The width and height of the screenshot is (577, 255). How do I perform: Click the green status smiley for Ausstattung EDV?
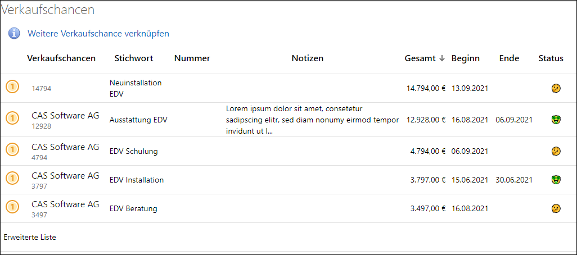[x=556, y=120]
